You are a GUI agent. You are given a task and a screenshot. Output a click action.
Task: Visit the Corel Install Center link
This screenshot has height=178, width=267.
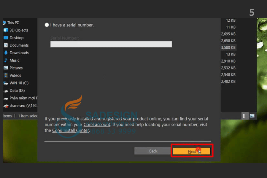click(71, 131)
